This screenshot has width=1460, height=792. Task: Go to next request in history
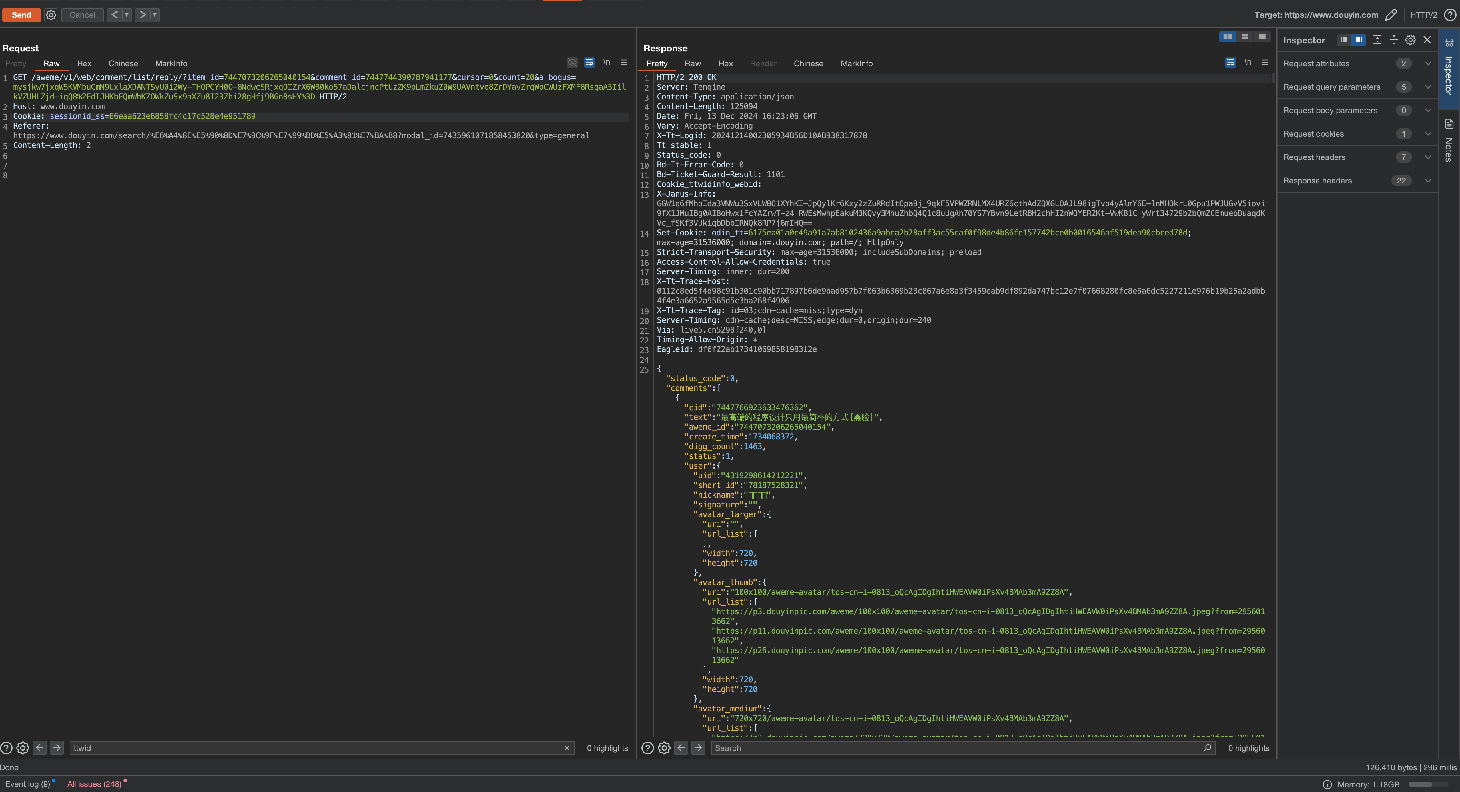pos(143,15)
